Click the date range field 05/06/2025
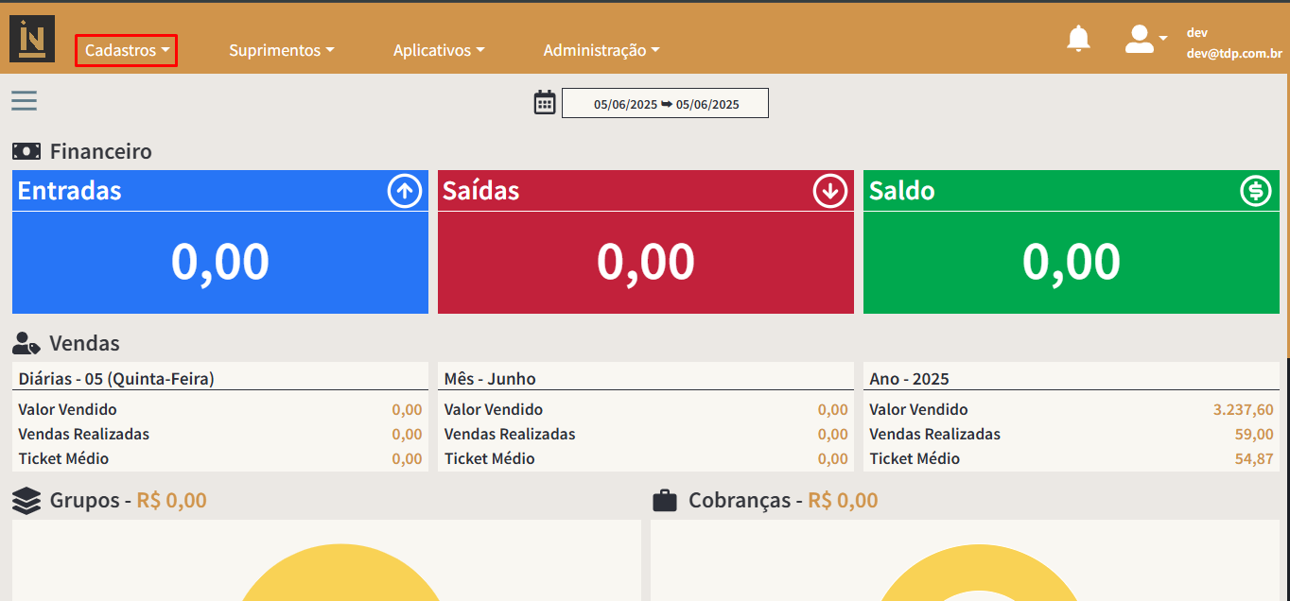Viewport: 1290px width, 601px height. coord(665,103)
